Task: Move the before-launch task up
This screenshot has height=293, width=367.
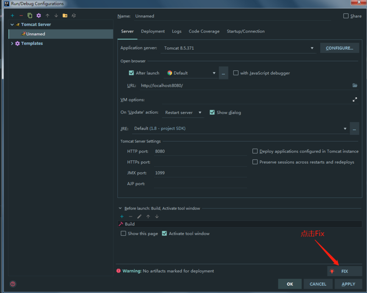Action: 148,216
